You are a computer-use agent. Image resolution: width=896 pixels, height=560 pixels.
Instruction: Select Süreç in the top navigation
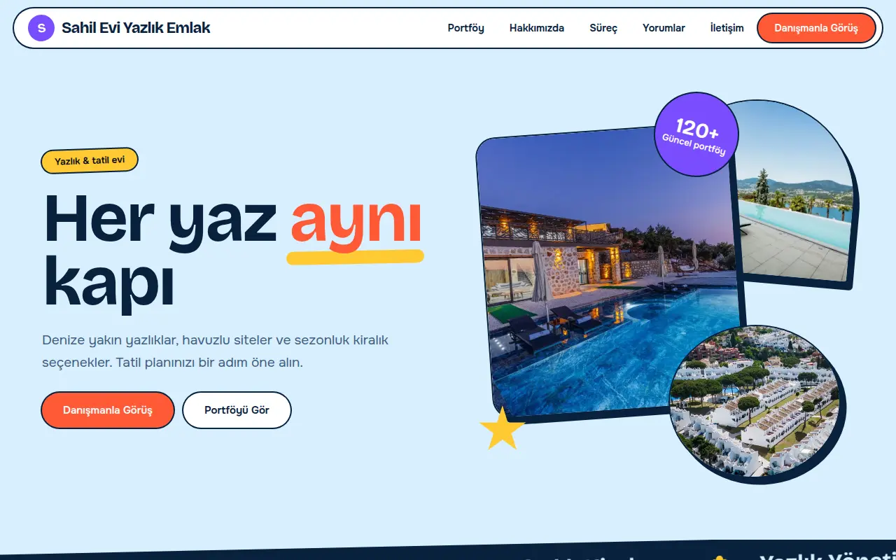point(603,28)
